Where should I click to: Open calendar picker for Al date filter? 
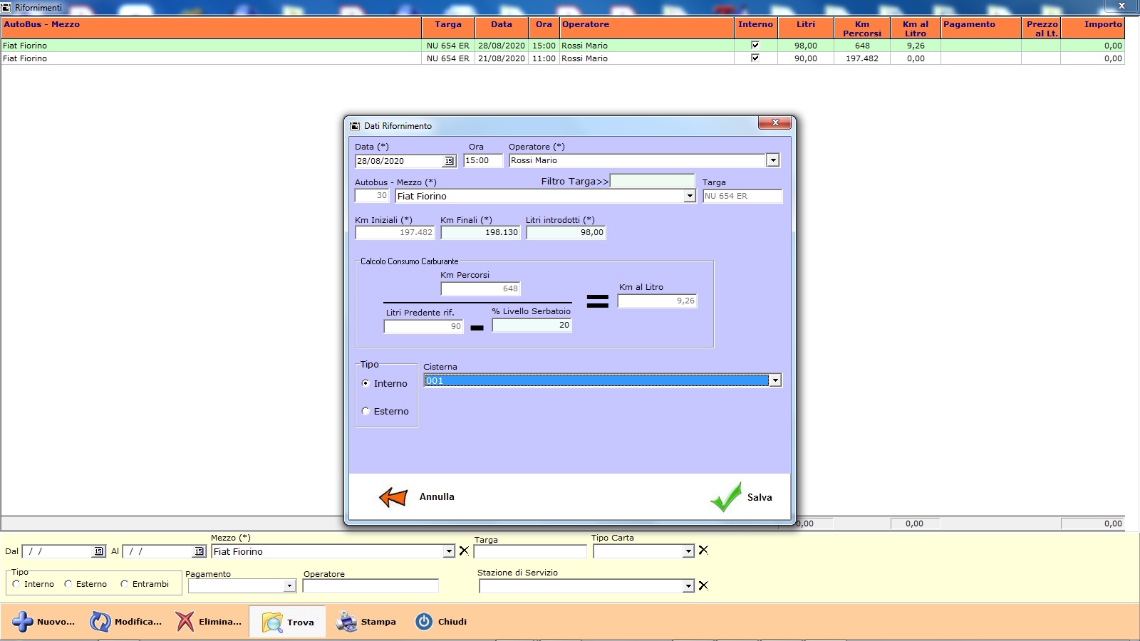[x=199, y=551]
